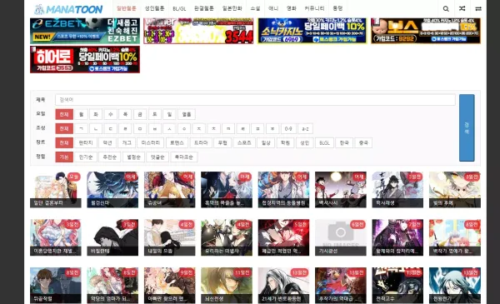This screenshot has height=304, width=500.
Task: Open the search magnifier icon in header
Action: pyautogui.click(x=446, y=8)
